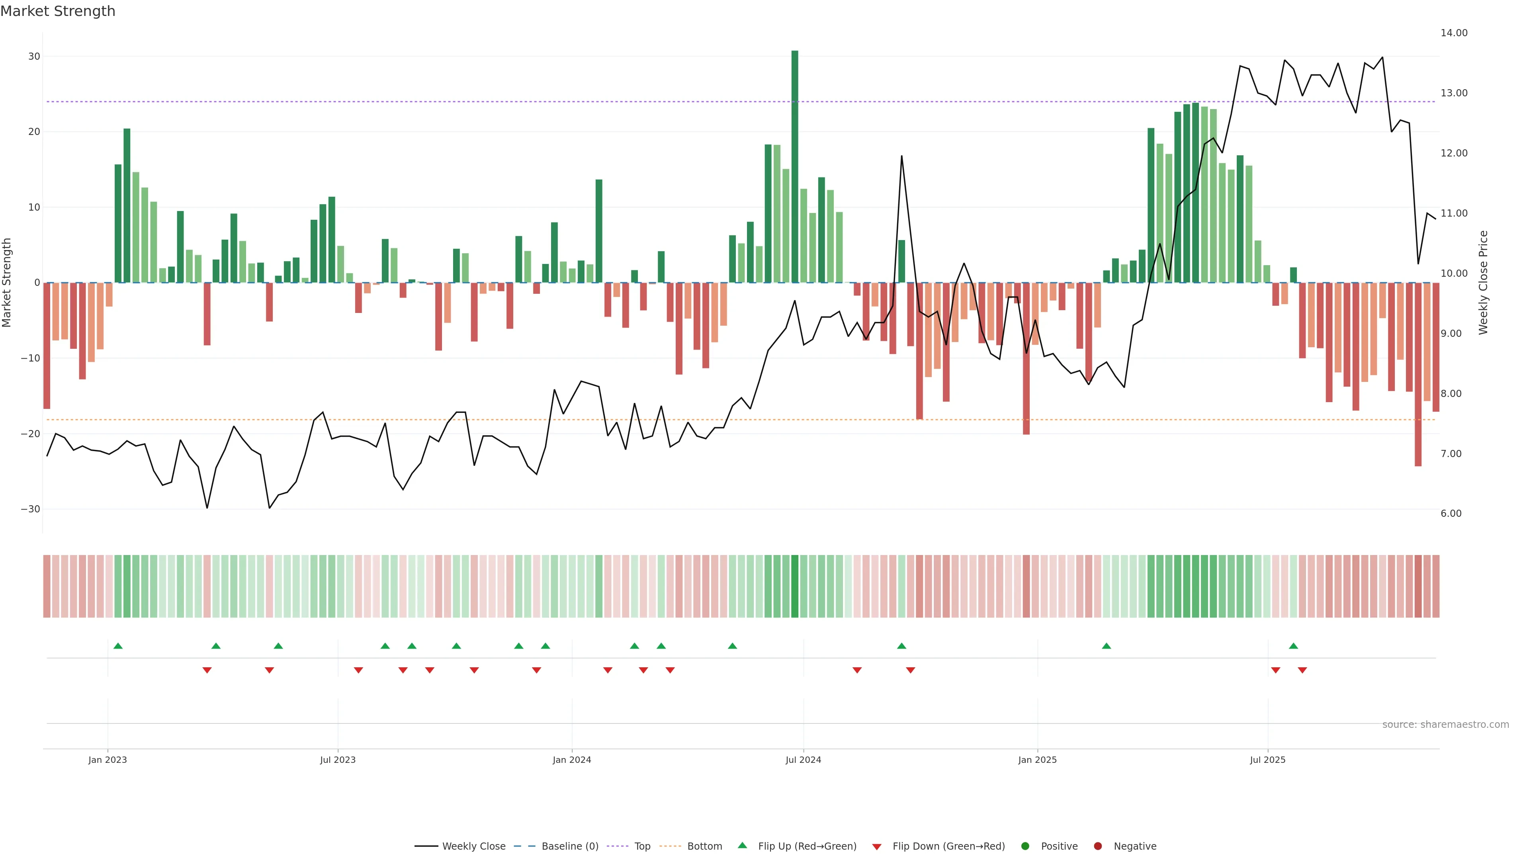Toggle the Top dotted-line legend entry
1529x860 pixels.
click(641, 846)
